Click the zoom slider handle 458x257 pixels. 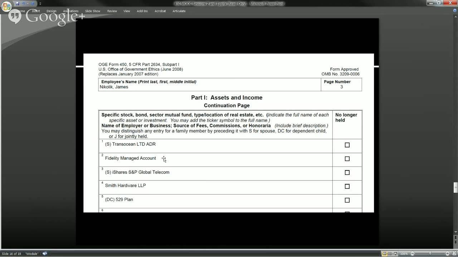(430, 253)
